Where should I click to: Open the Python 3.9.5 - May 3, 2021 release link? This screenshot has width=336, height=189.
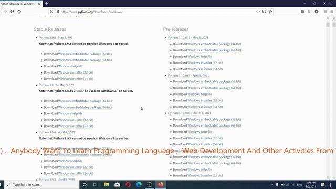56,37
